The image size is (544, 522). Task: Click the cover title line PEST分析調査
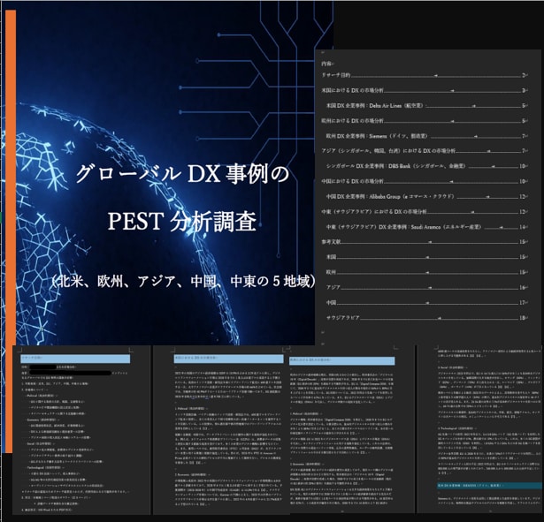182,221
